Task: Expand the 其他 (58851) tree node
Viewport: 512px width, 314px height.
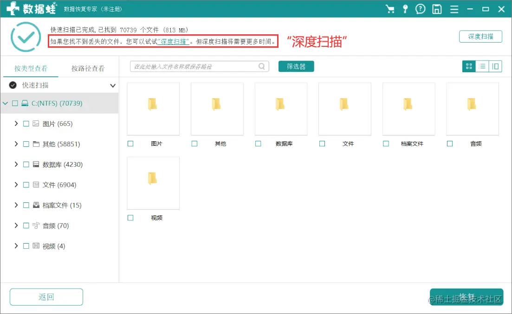Action: point(16,144)
